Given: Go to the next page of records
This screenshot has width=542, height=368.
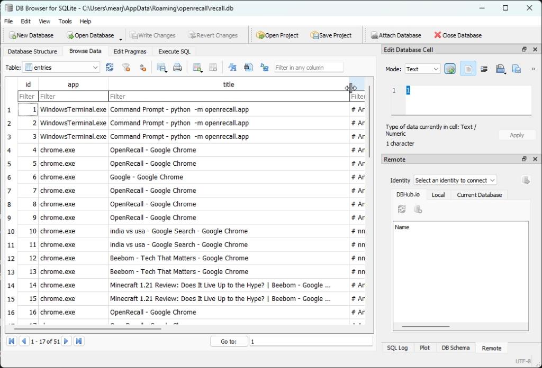Looking at the screenshot, I should 66,341.
